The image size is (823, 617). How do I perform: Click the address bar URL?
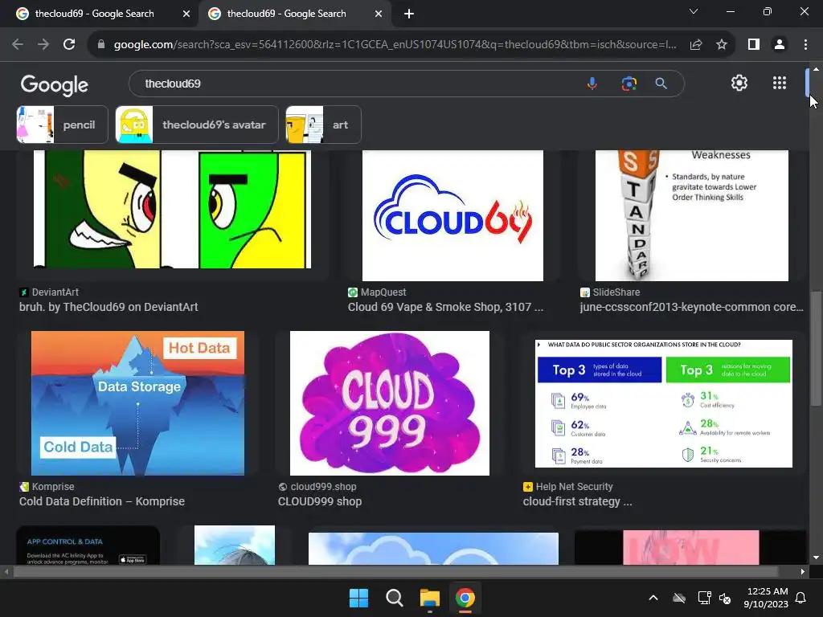[395, 45]
